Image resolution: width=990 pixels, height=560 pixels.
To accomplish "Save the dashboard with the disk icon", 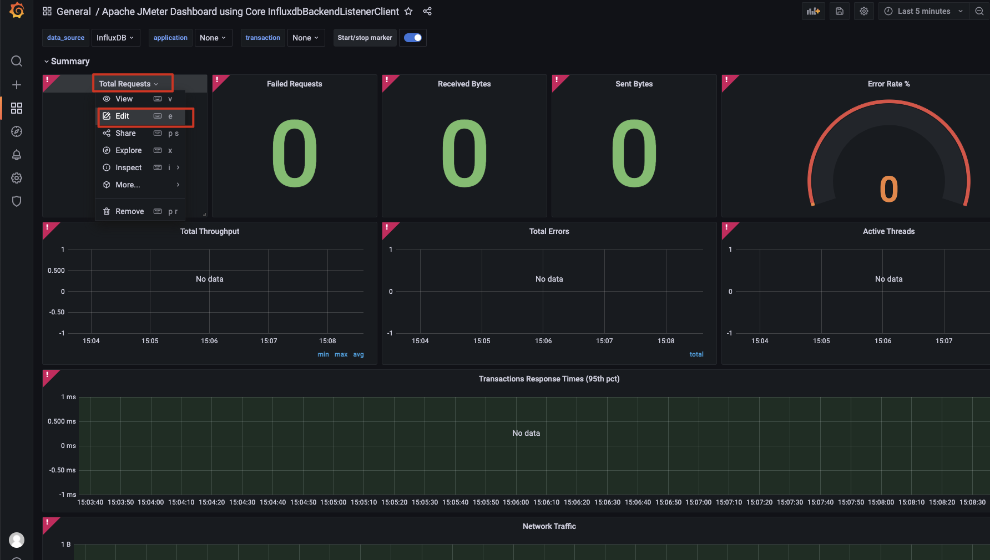I will pyautogui.click(x=840, y=11).
